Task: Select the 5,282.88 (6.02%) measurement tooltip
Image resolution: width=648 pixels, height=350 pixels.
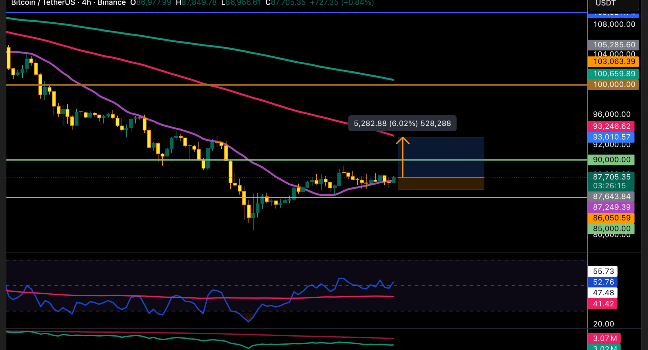Action: point(402,123)
